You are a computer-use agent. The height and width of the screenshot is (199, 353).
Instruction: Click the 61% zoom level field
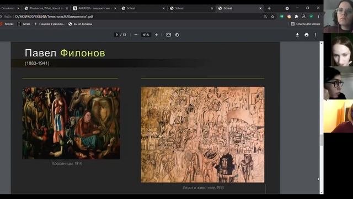pos(146,35)
